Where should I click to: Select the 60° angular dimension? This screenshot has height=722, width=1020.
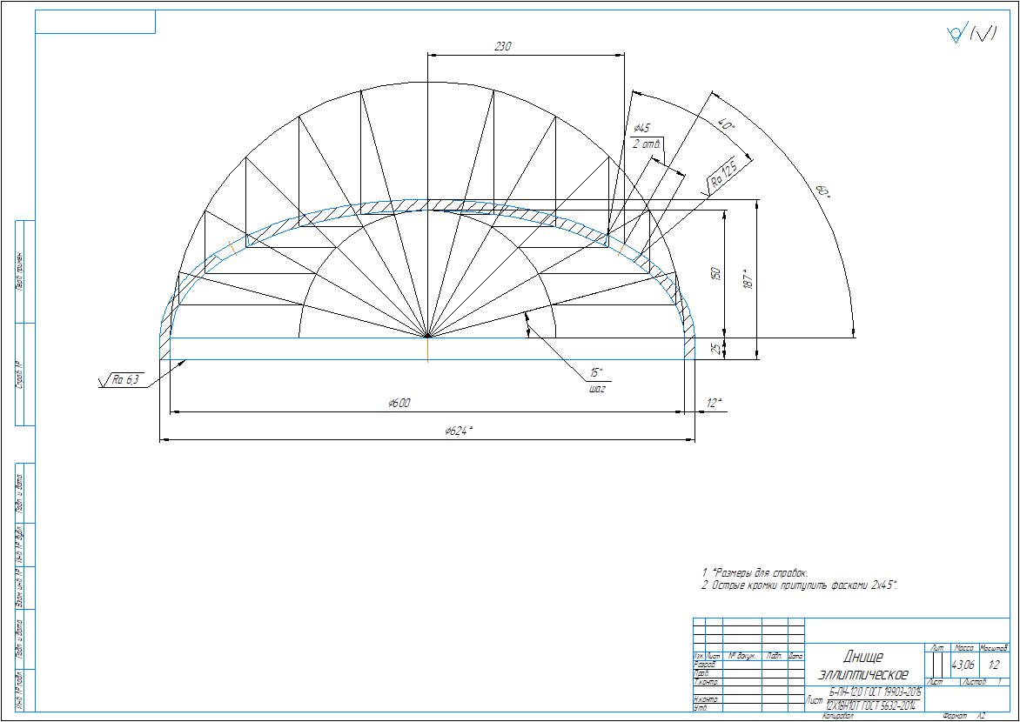coord(822,191)
